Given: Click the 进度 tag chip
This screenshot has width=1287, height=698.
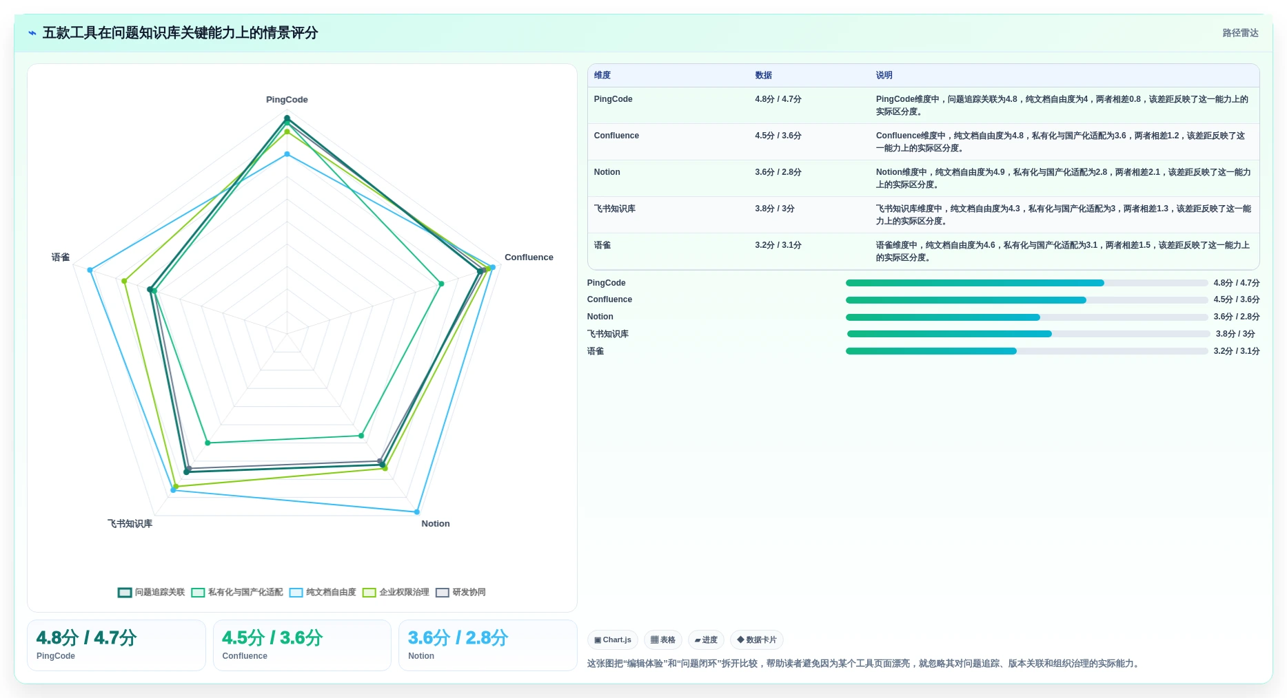Looking at the screenshot, I should [x=705, y=639].
